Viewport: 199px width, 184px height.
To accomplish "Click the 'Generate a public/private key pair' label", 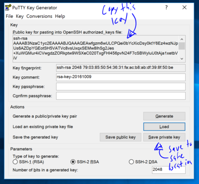I will click(x=45, y=116).
